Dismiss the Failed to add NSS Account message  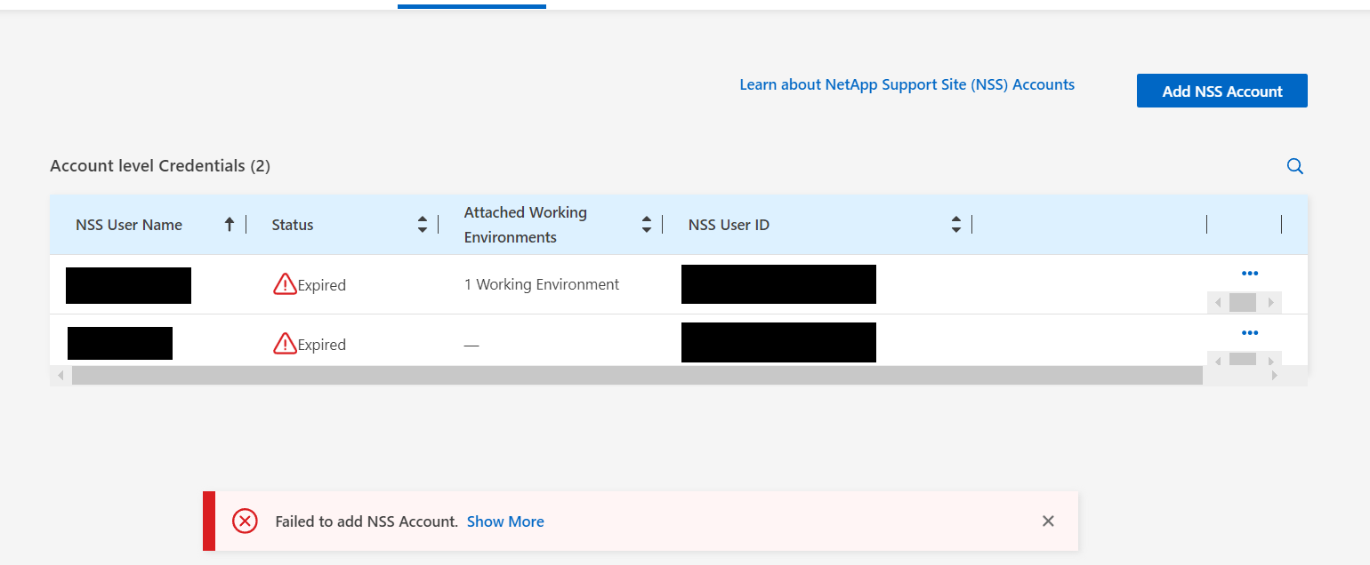point(1048,521)
